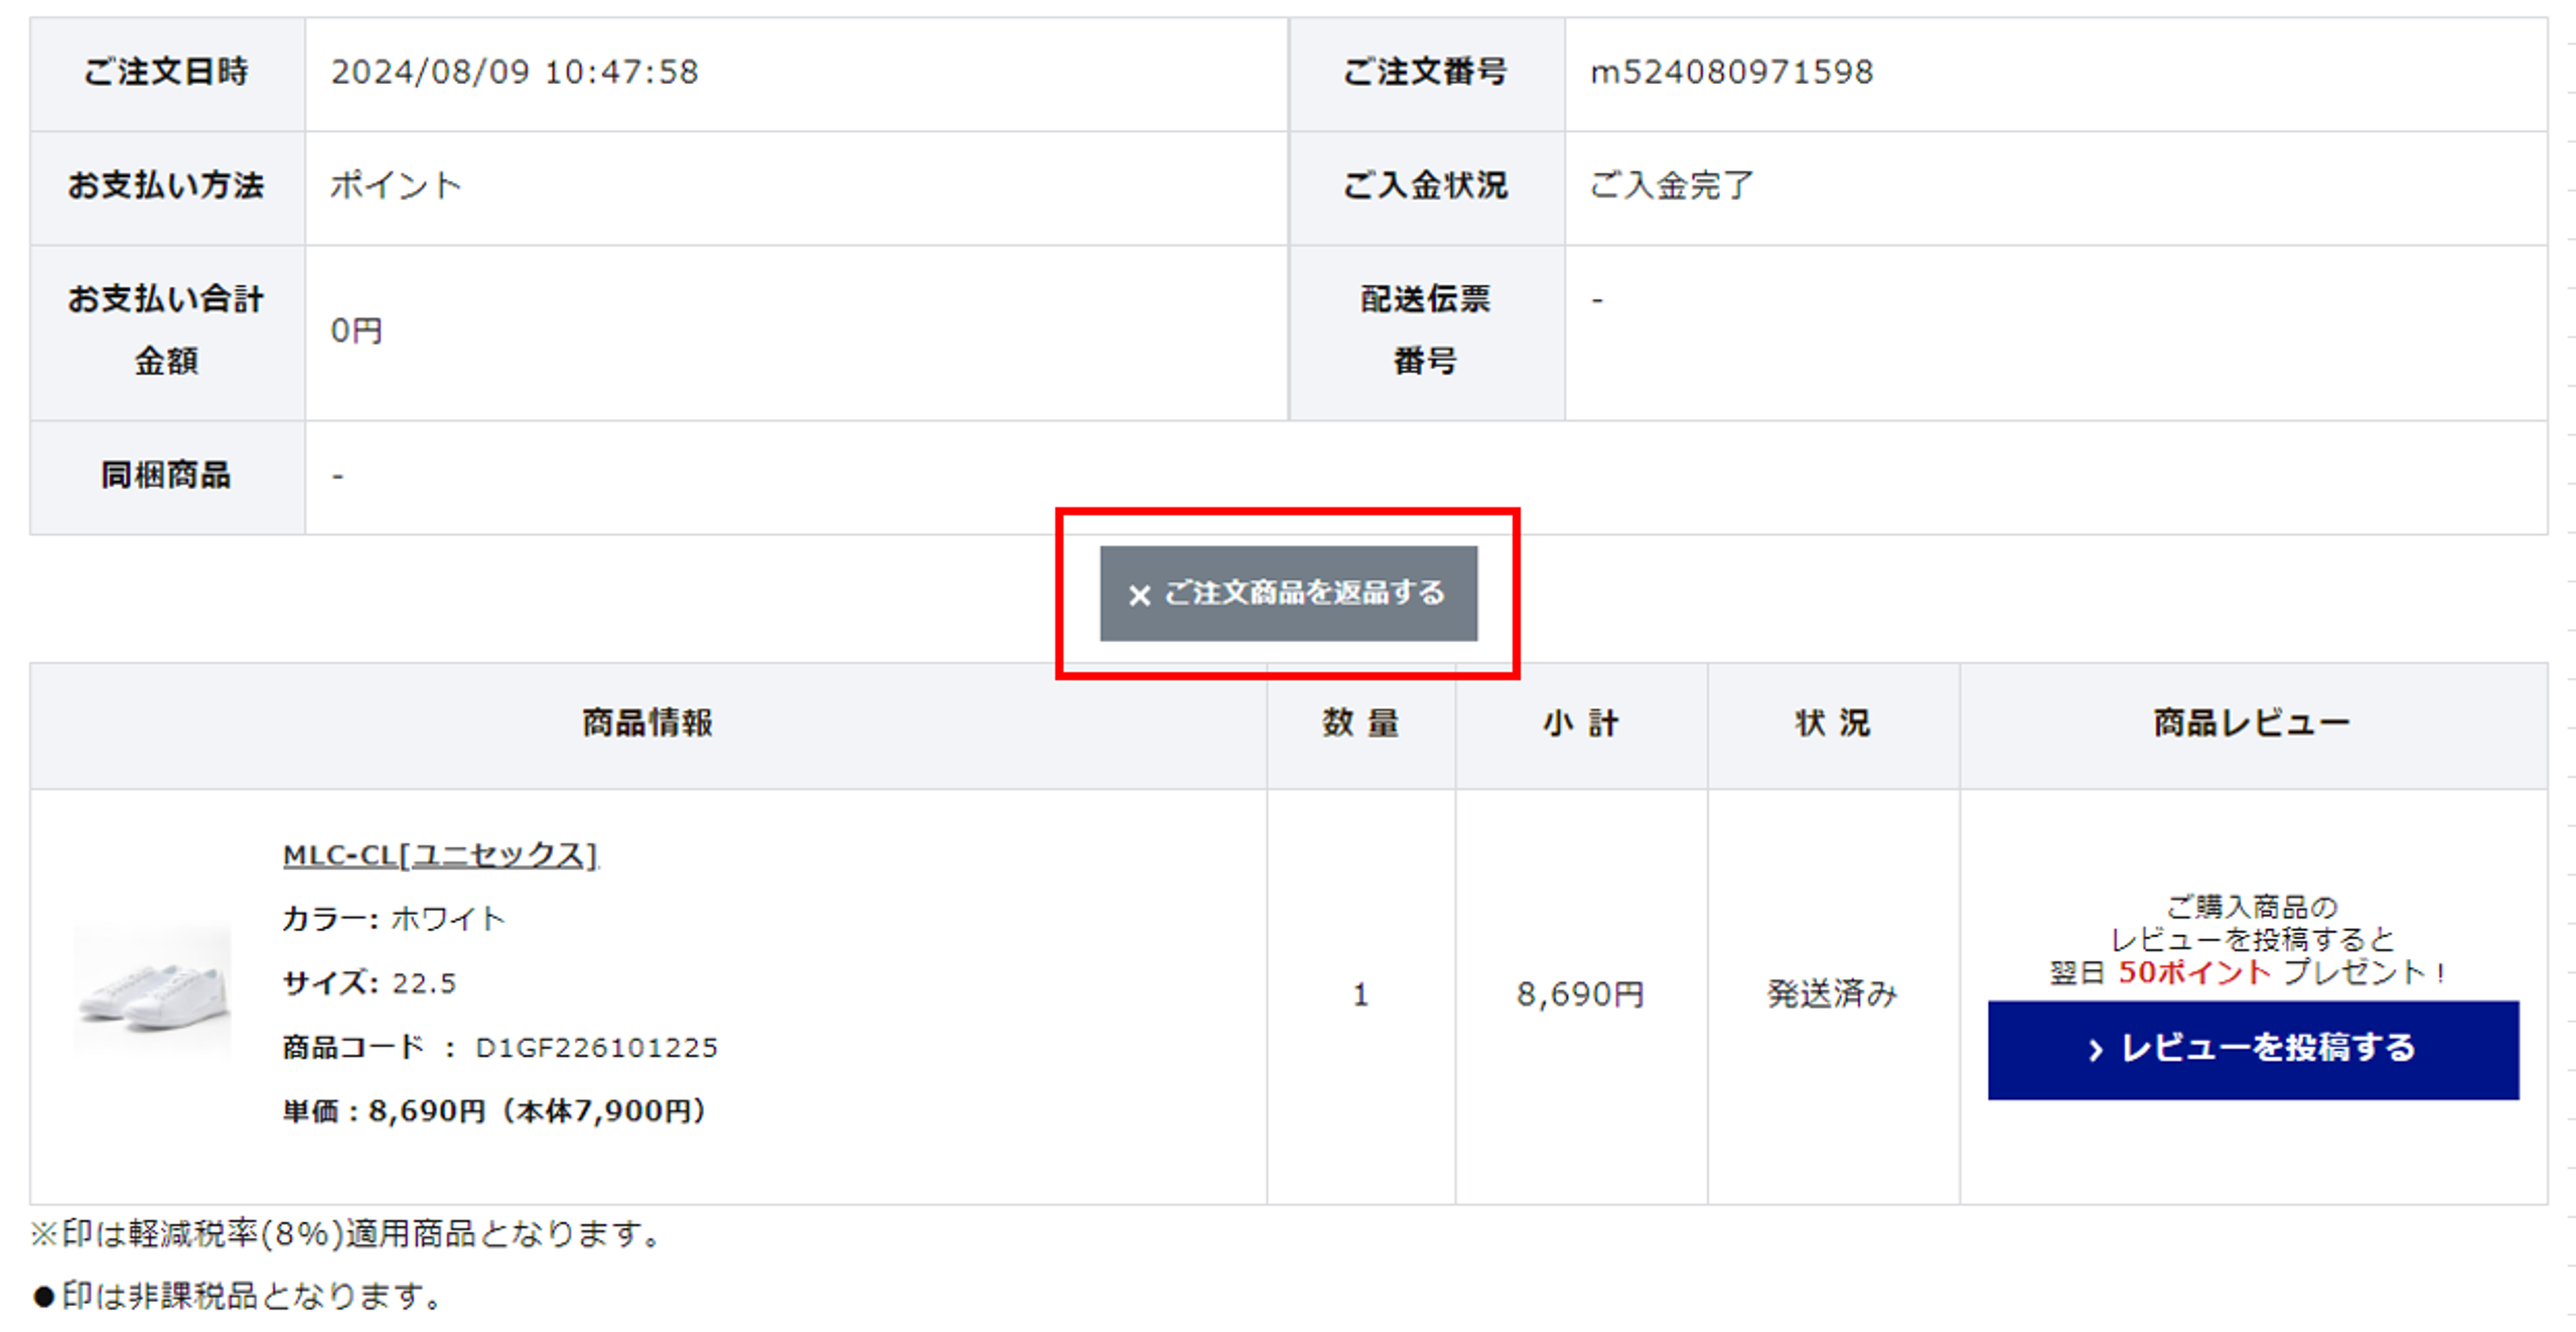This screenshot has height=1332, width=2576.
Task: Click the 発送済み shipping status
Action: point(1832,994)
